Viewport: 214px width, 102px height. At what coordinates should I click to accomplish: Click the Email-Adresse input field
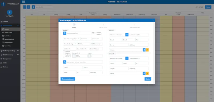pos(96,49)
